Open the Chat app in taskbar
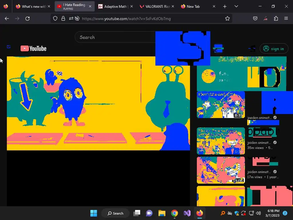This screenshot has width=293, height=220. coord(149,213)
